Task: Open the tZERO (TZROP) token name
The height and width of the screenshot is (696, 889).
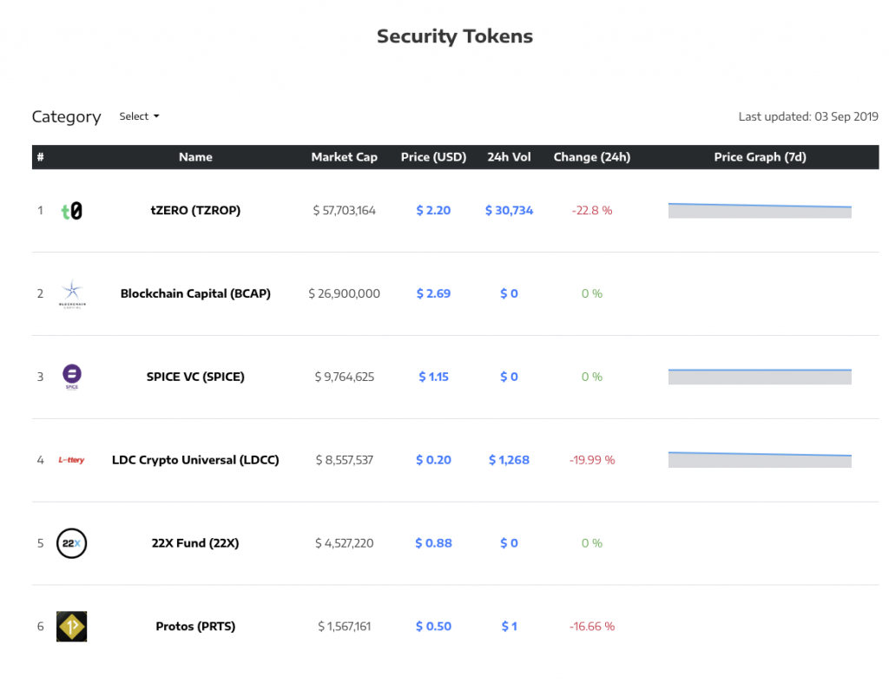Action: (x=195, y=211)
